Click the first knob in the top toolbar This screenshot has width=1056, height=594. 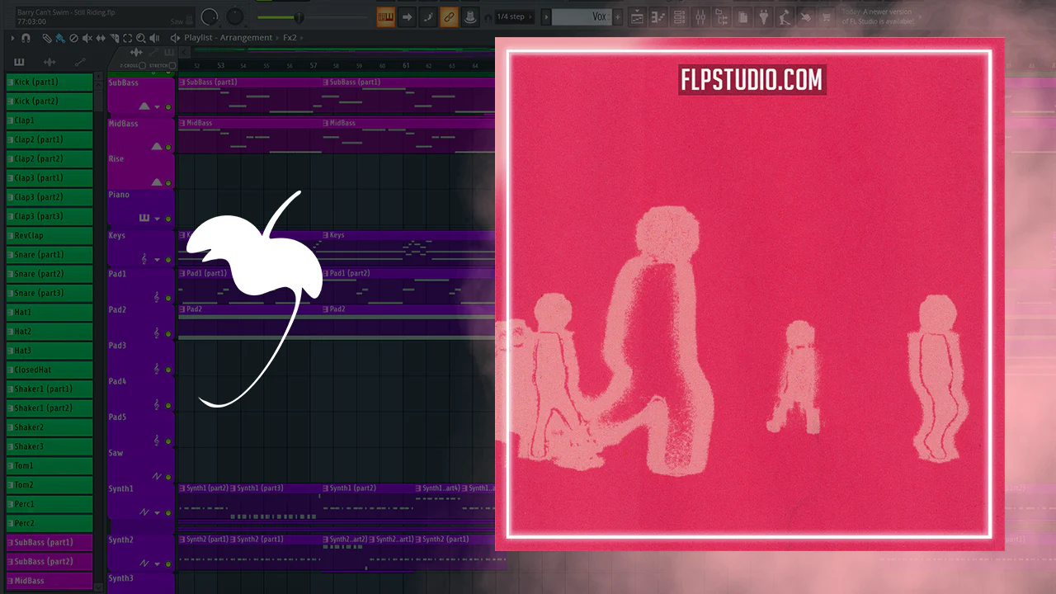210,16
